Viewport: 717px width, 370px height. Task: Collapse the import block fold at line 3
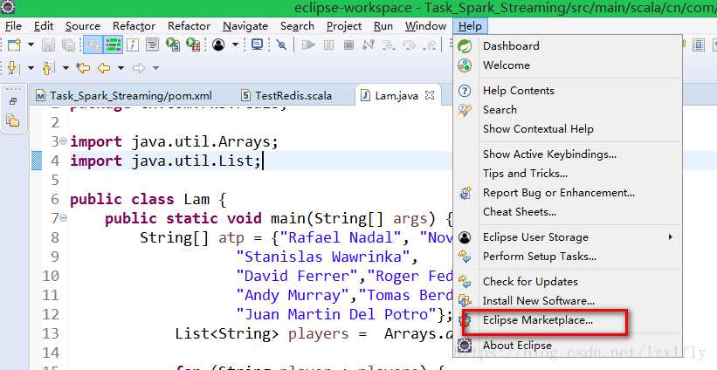pyautogui.click(x=64, y=140)
